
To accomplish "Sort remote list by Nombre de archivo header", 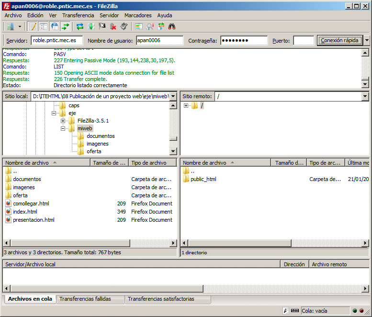I will (225, 163).
